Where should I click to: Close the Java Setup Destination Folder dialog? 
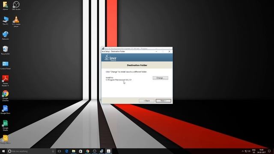point(169,52)
